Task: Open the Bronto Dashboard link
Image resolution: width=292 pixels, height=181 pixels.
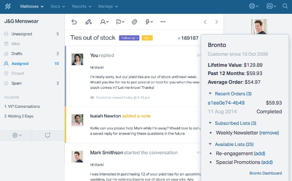Action: pyautogui.click(x=266, y=173)
